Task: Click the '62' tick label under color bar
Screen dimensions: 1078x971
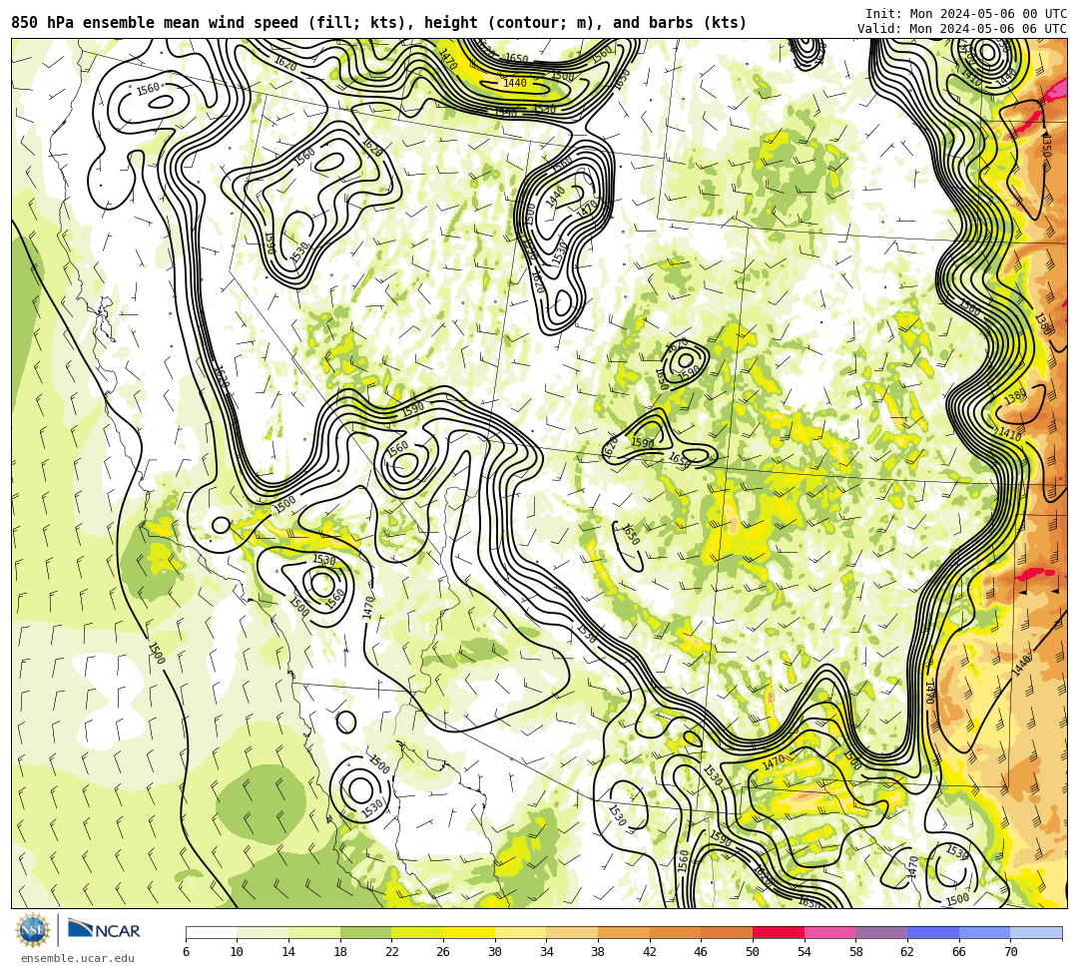Action: coord(907,952)
